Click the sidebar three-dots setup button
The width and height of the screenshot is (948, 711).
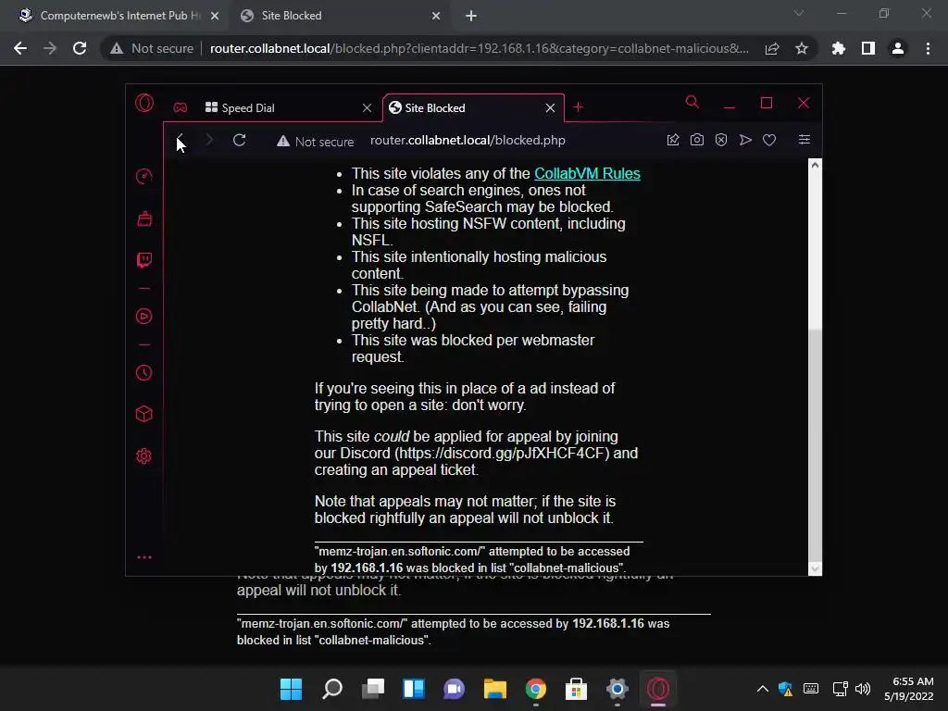pos(143,557)
